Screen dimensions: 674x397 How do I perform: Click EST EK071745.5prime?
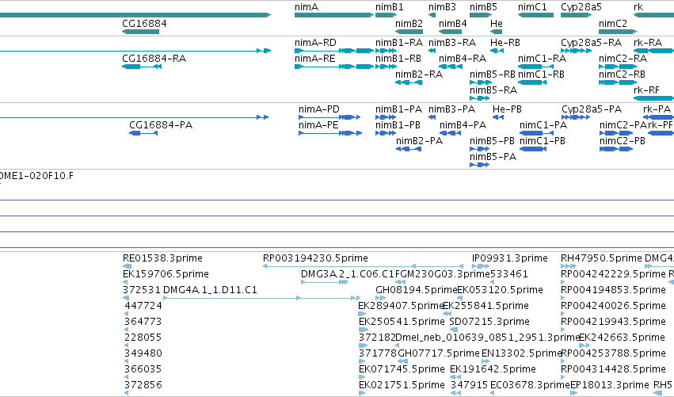(x=361, y=378)
